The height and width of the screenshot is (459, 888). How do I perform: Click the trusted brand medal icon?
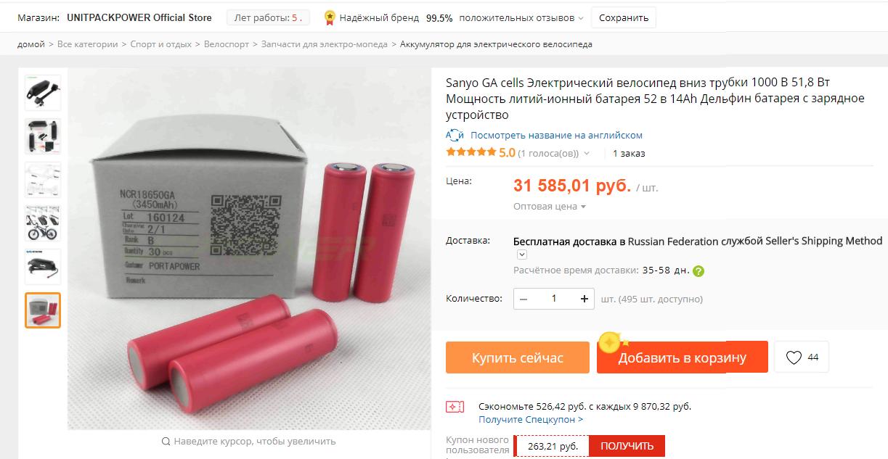(x=330, y=17)
